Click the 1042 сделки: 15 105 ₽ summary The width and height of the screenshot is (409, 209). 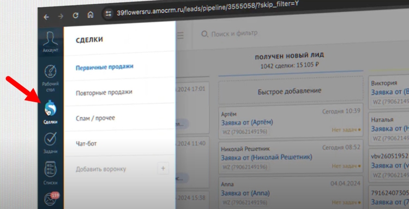290,65
